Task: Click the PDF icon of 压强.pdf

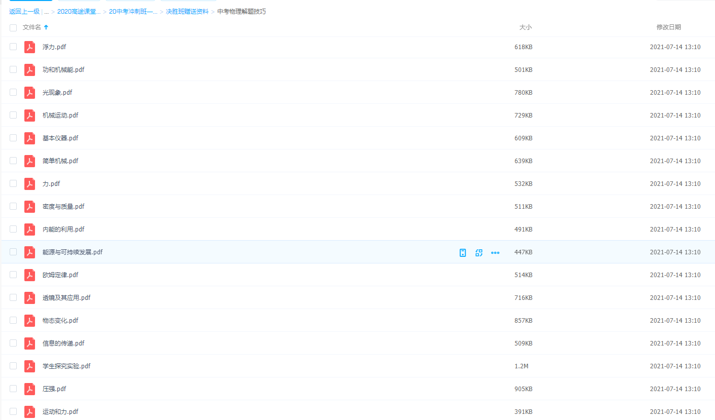Action: pyautogui.click(x=30, y=389)
